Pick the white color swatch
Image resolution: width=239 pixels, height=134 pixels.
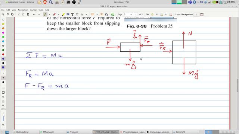tap(3, 20)
